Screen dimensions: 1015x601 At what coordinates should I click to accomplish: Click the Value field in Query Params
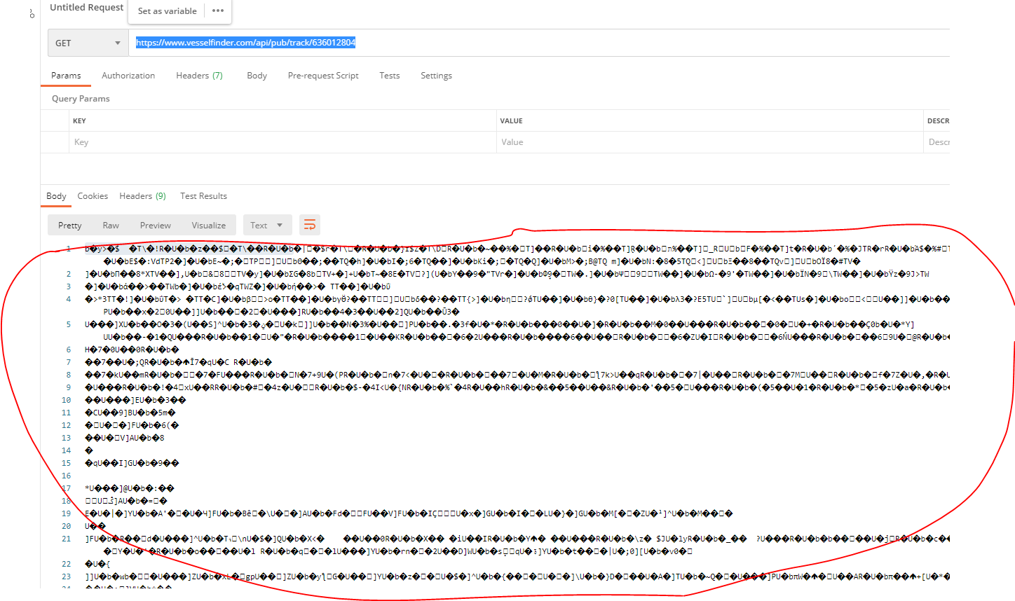[x=709, y=142]
